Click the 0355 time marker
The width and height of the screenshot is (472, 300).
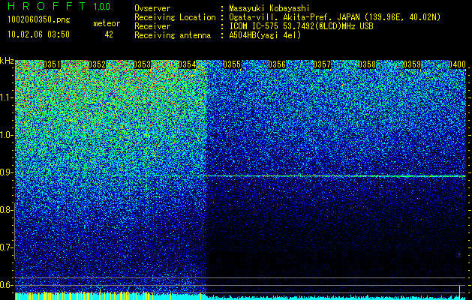[232, 64]
